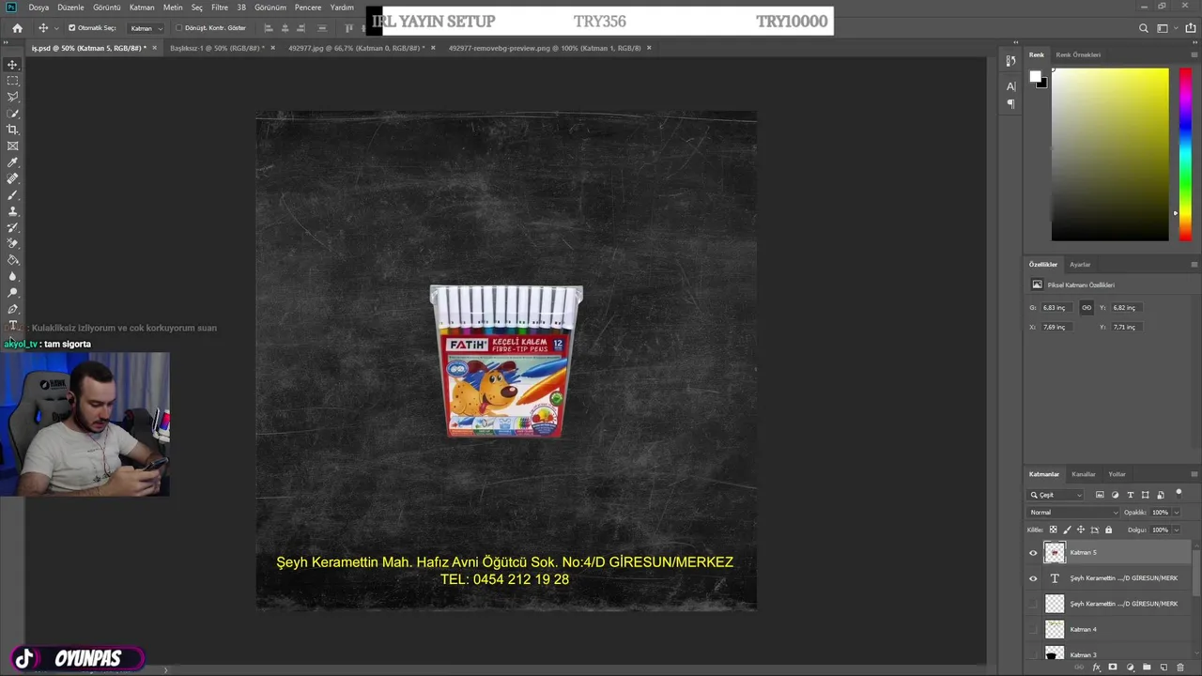Click the G width input field
This screenshot has width=1202, height=676.
pyautogui.click(x=1056, y=308)
